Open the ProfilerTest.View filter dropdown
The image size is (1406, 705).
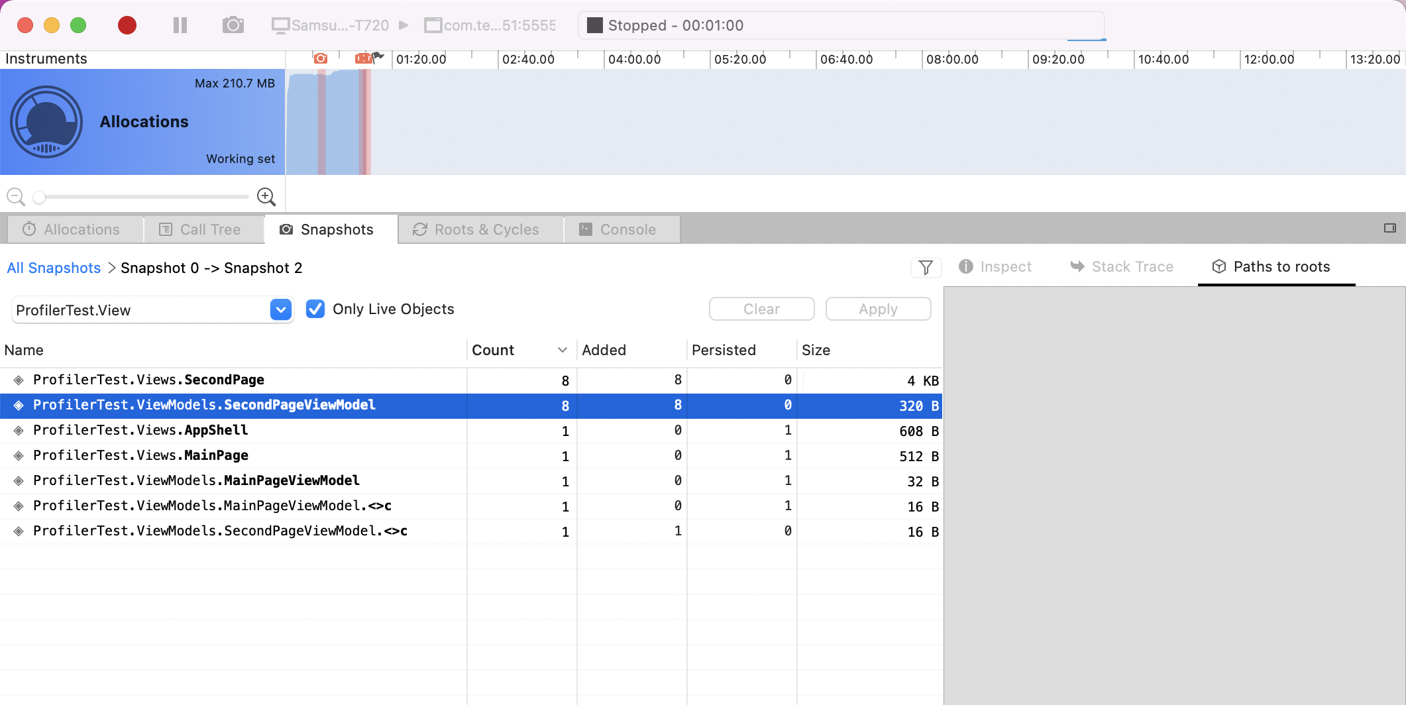pyautogui.click(x=280, y=309)
